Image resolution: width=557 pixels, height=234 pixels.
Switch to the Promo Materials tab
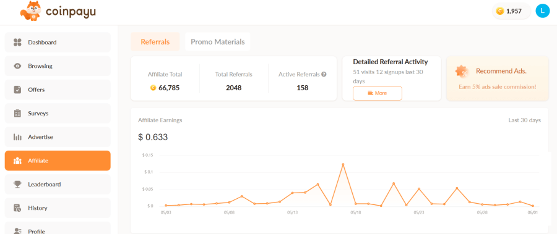click(x=218, y=42)
